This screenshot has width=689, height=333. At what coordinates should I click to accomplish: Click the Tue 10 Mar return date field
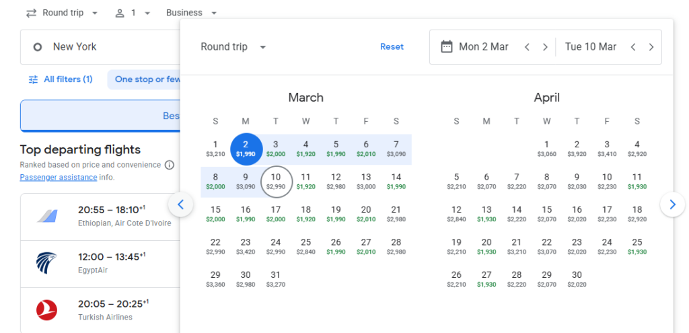pyautogui.click(x=591, y=47)
